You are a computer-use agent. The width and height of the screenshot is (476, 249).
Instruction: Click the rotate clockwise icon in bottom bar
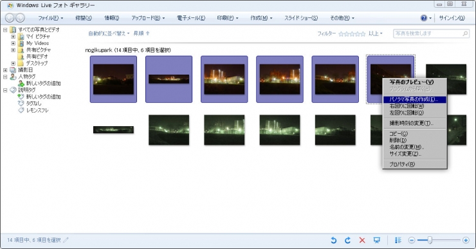[x=347, y=240]
